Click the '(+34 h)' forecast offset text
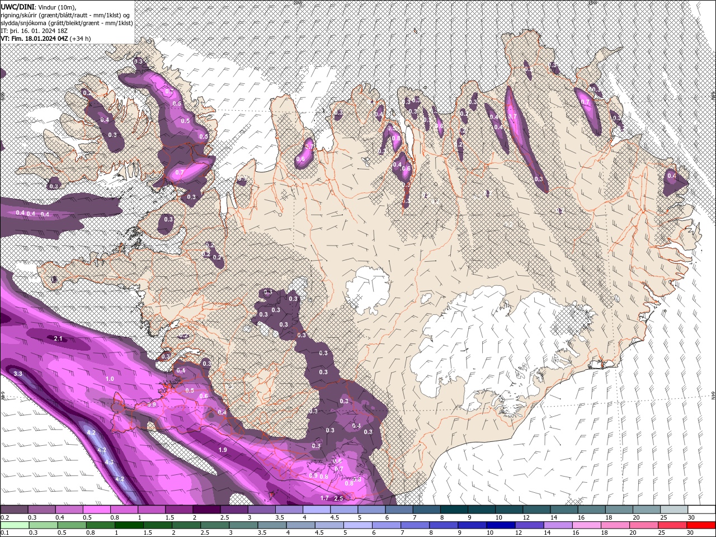 tap(81, 39)
